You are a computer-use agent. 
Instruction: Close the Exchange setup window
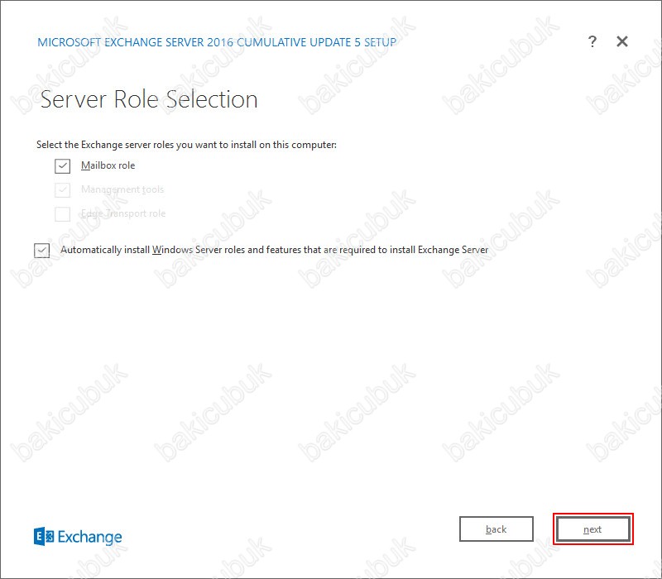point(622,41)
